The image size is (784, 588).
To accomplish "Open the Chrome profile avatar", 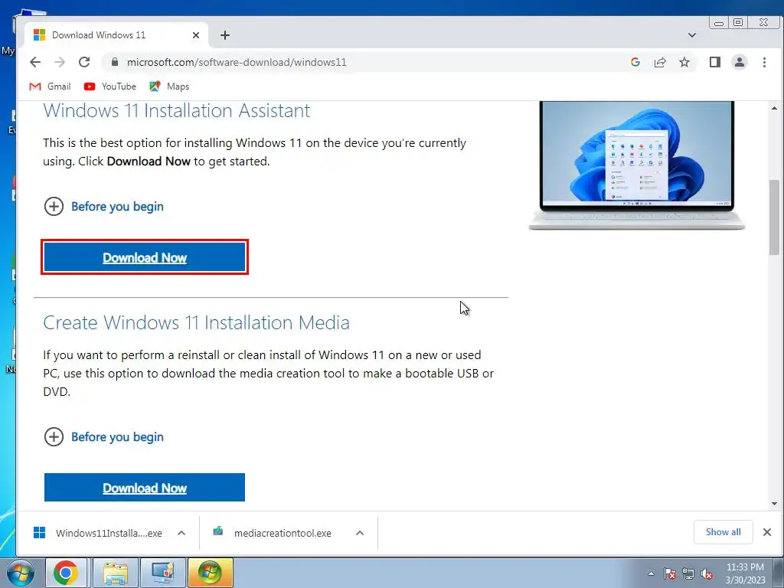I will coord(739,62).
